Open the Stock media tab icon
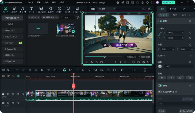This screenshot has width=195, height=113. pos(14,8)
